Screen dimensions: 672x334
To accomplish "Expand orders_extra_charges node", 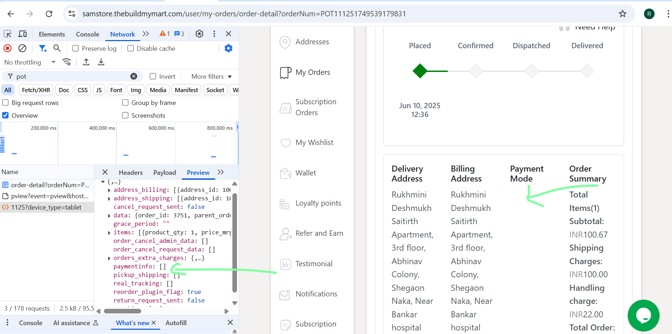I will tap(109, 258).
